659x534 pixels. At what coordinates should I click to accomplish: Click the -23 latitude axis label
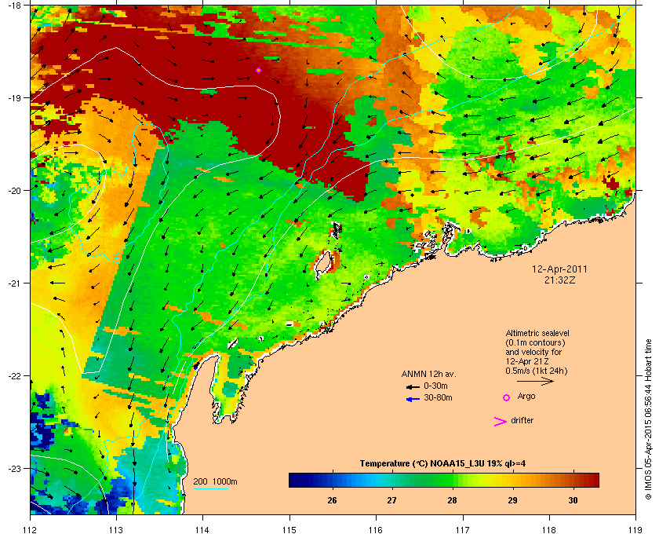coord(15,468)
